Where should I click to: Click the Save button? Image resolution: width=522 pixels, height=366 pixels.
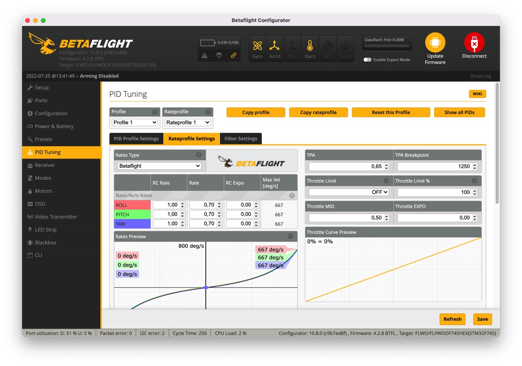tap(482, 319)
